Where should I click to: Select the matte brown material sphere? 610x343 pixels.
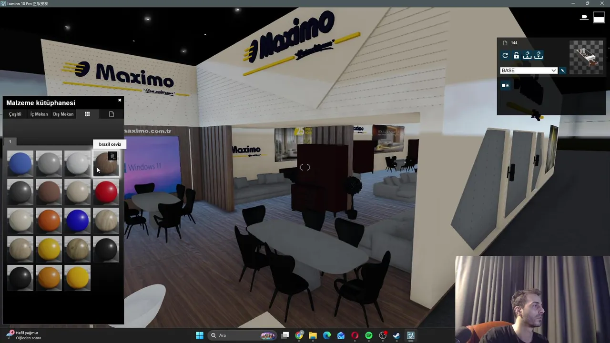(49, 192)
